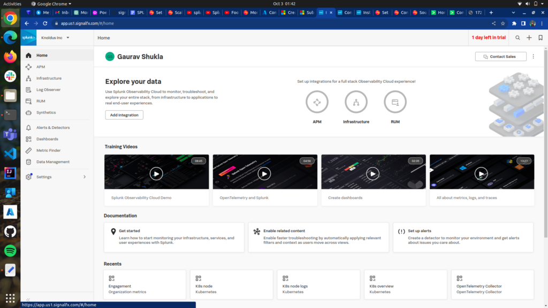Open the create menu with the plus icon
548x308 pixels.
(x=529, y=37)
